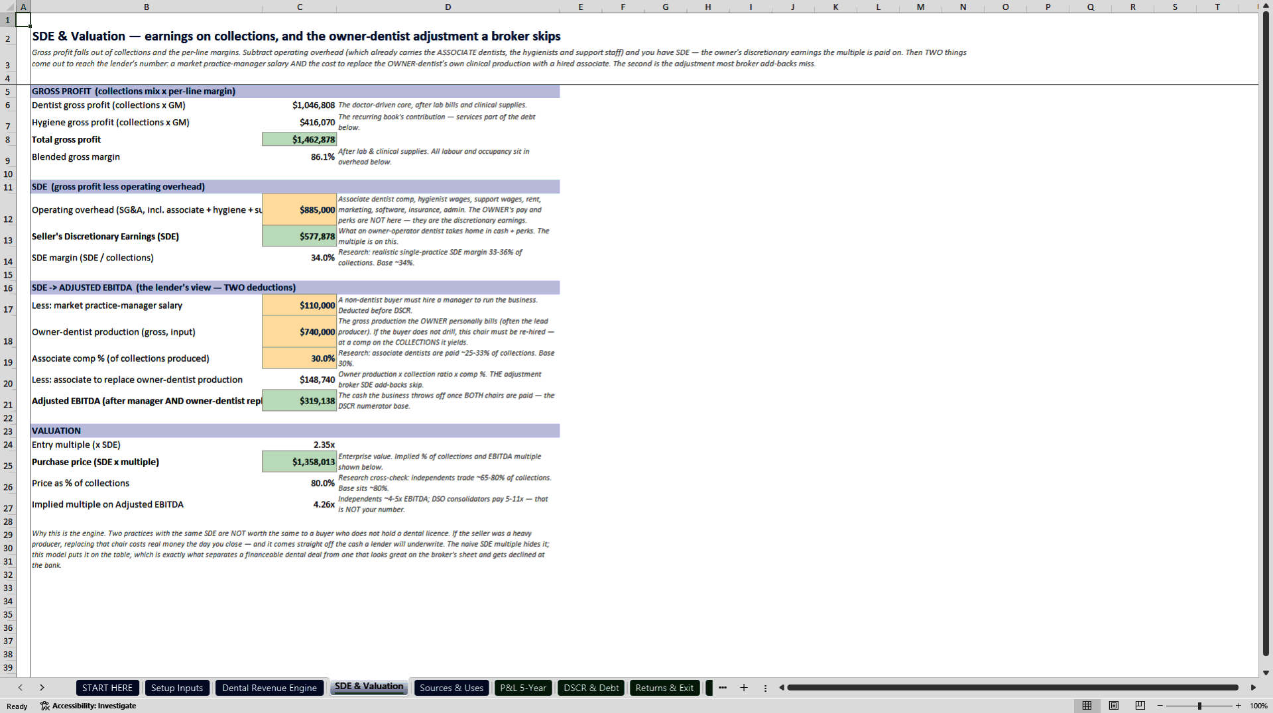Open the P&L 5-Year tab
Viewport: 1273px width, 713px height.
(x=523, y=688)
